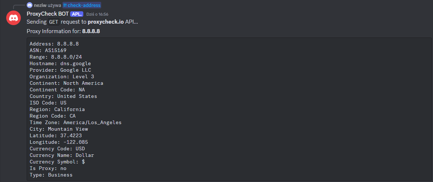Click the City: Mountain View line
The image size is (433, 182).
(59, 129)
